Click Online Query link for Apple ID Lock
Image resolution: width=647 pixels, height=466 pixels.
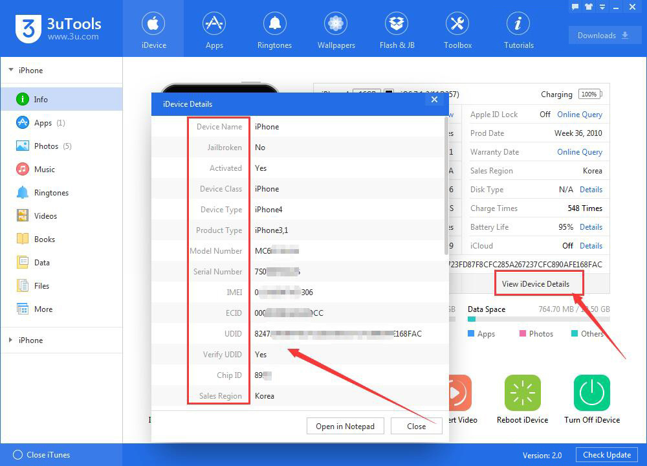click(x=579, y=115)
